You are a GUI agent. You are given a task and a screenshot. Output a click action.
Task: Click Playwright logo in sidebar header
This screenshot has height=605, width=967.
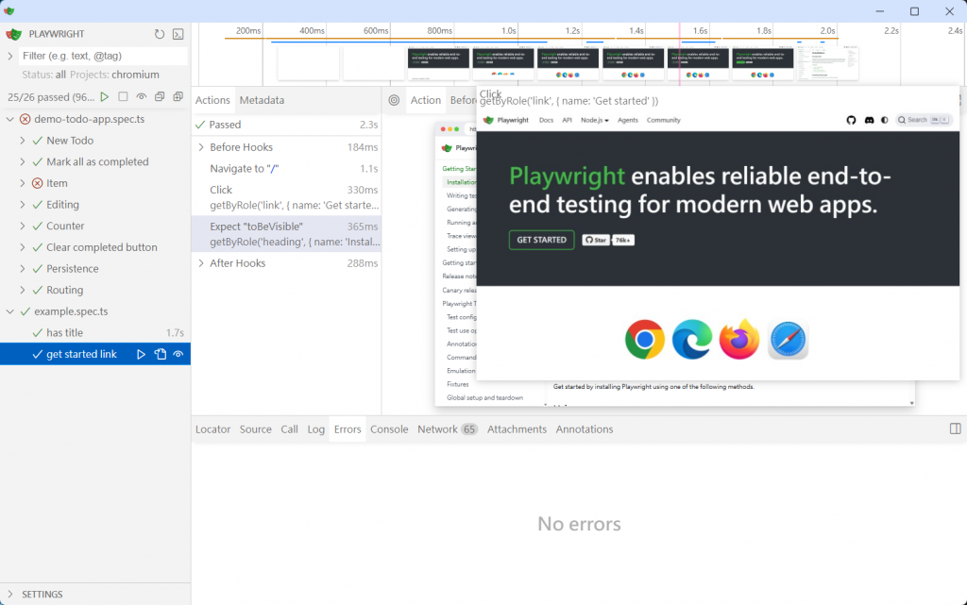click(x=13, y=34)
